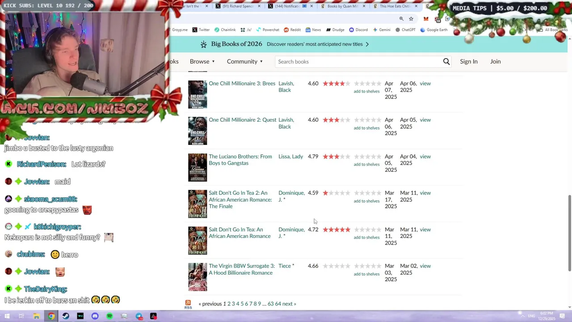
Task: Open Spotify from the taskbar
Action: [109, 316]
